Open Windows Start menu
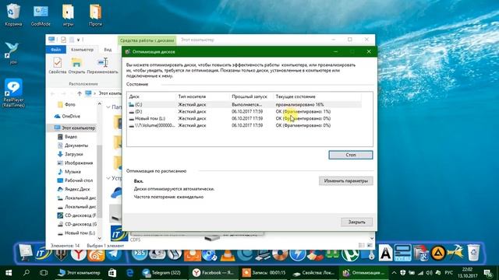This screenshot has height=280, width=499. [x=9, y=273]
